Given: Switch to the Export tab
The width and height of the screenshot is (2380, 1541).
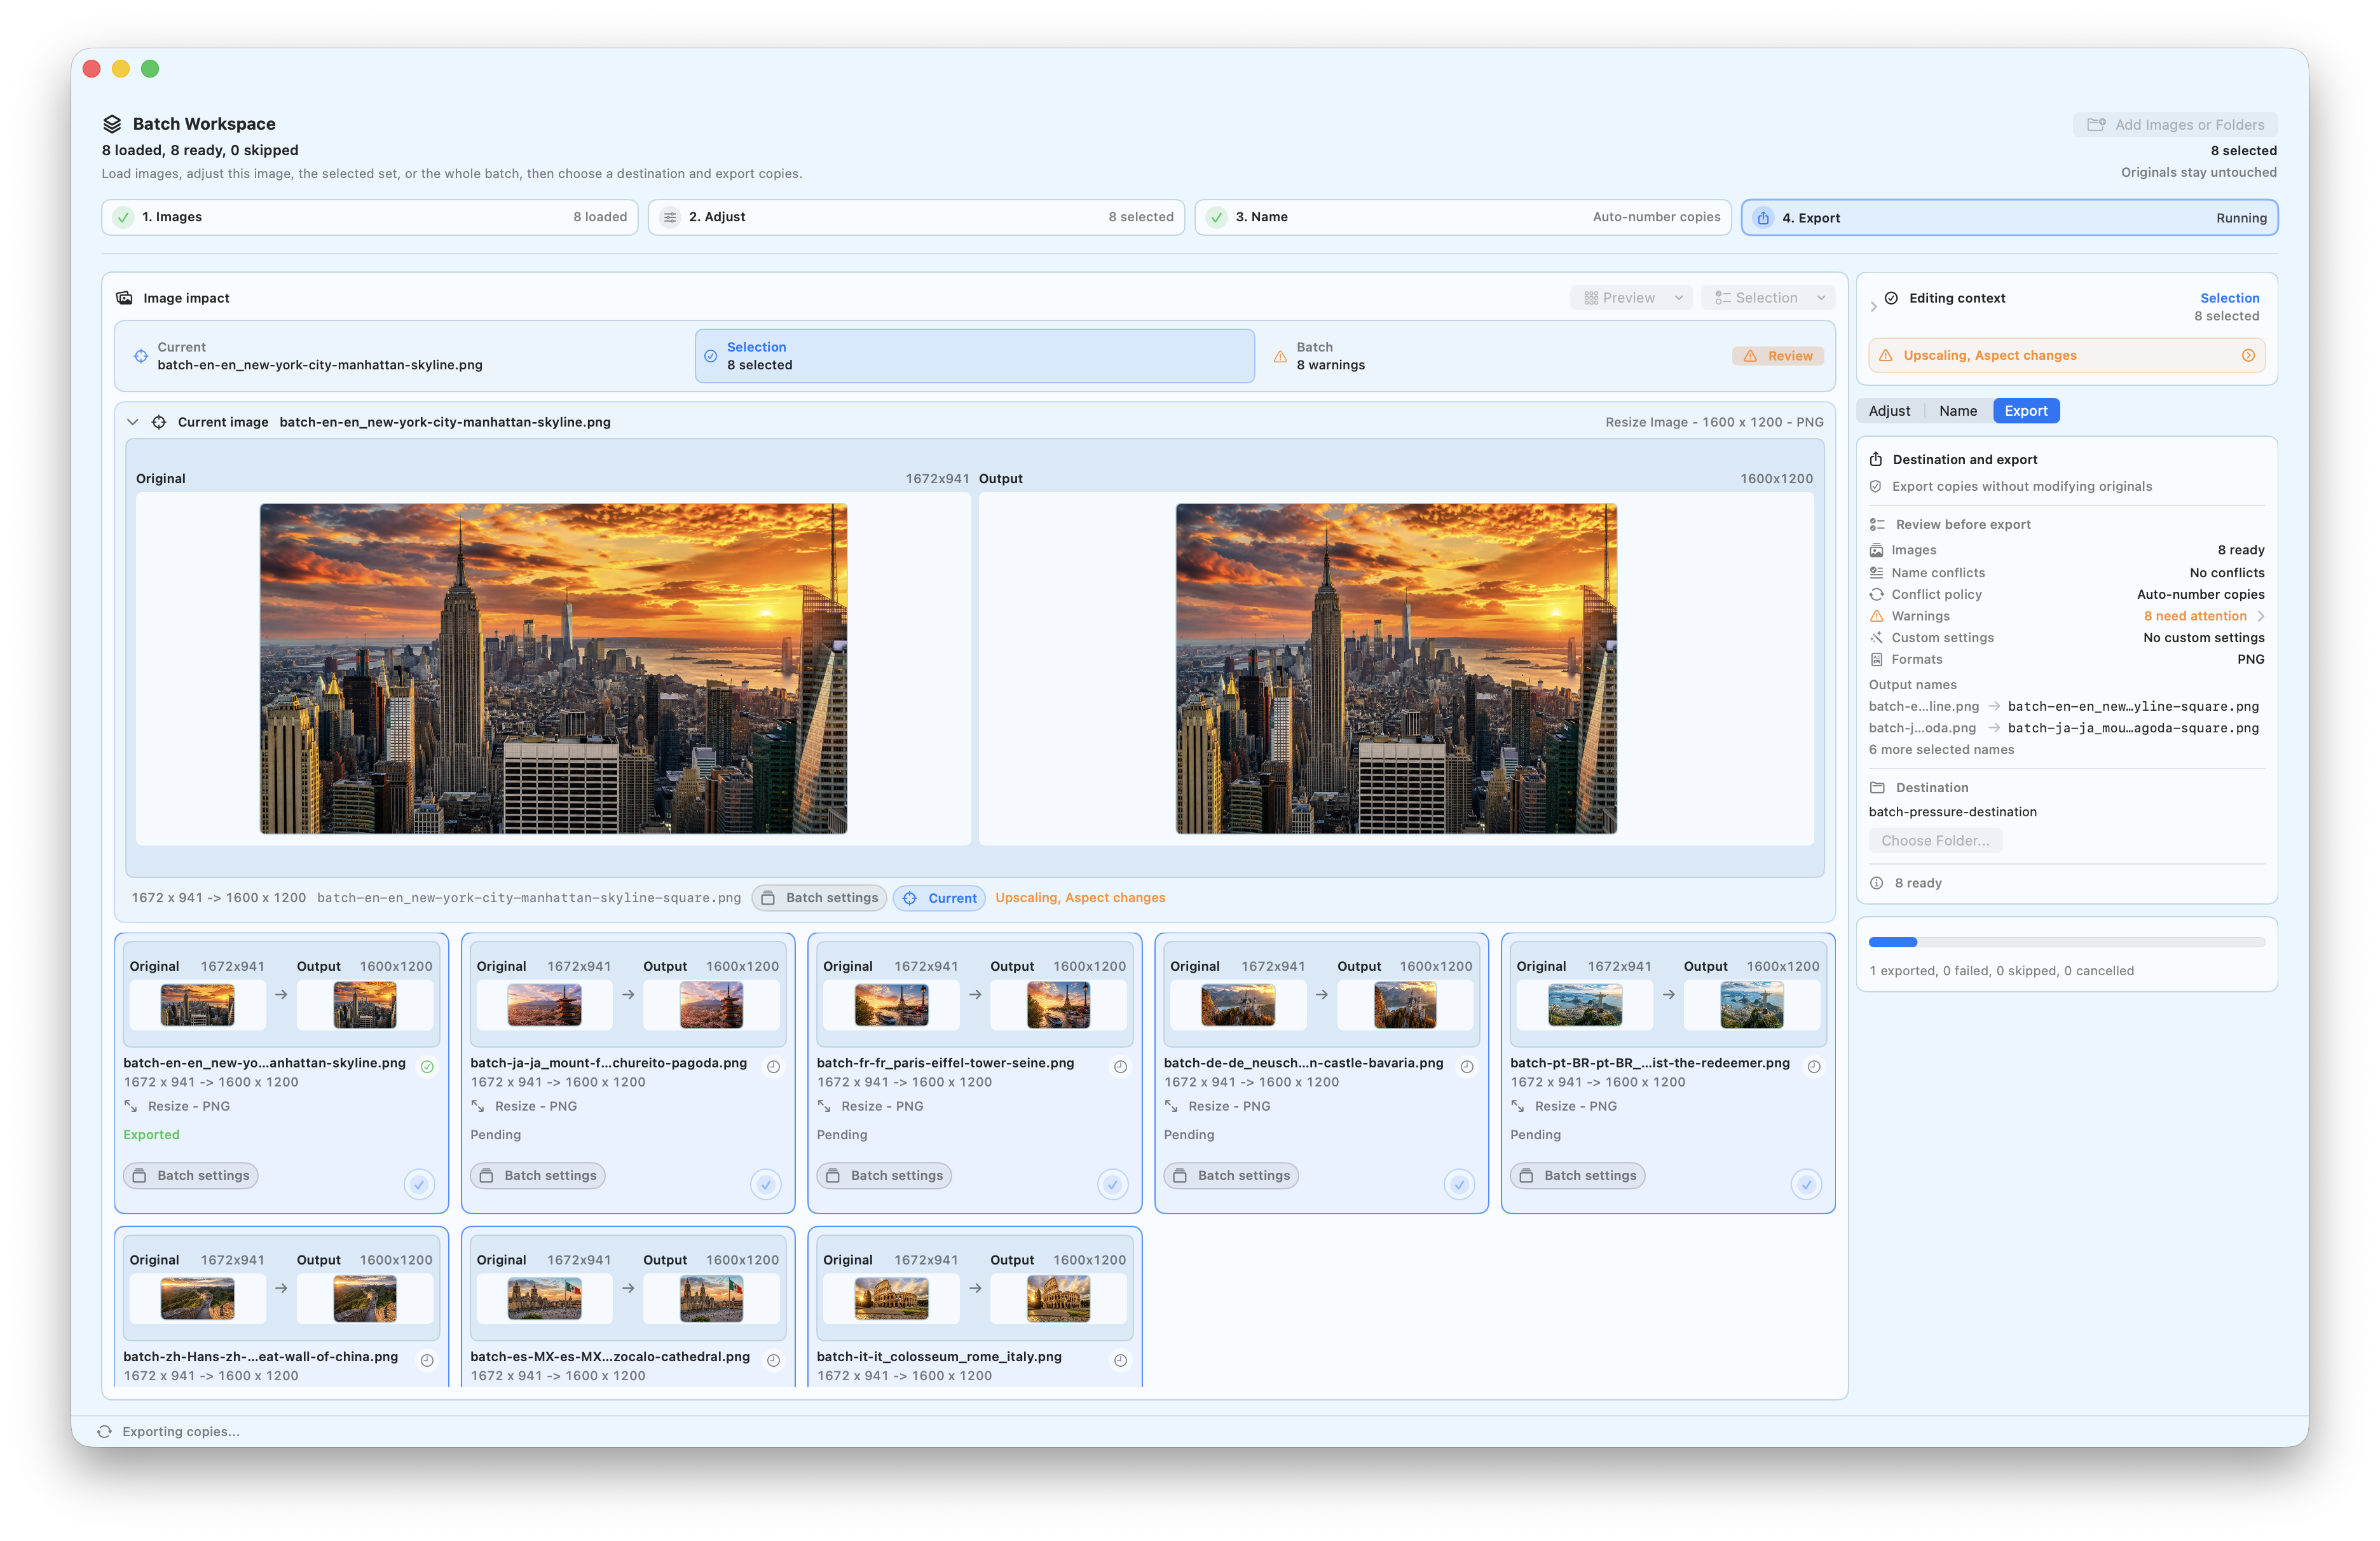Looking at the screenshot, I should 2026,411.
